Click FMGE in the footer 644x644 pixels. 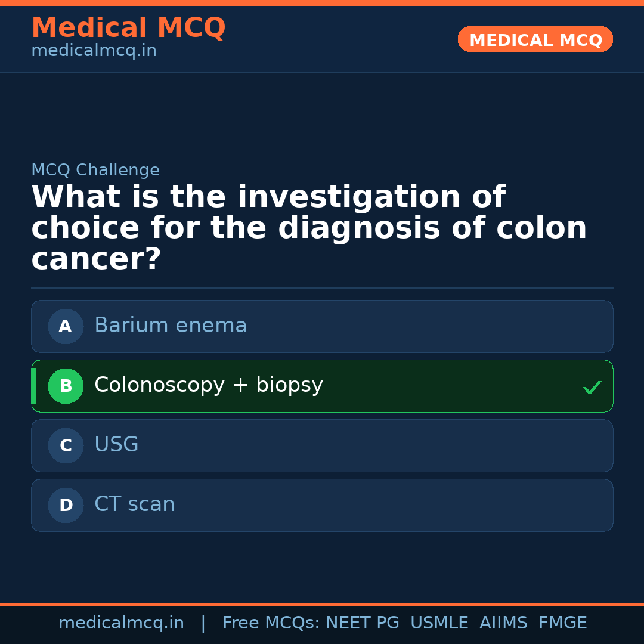point(563,623)
